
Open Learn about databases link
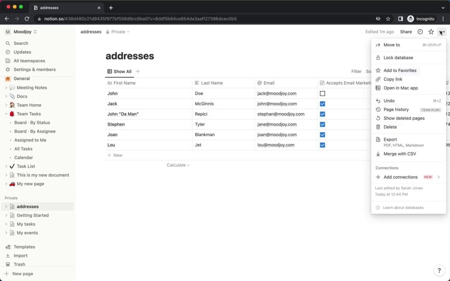click(403, 208)
